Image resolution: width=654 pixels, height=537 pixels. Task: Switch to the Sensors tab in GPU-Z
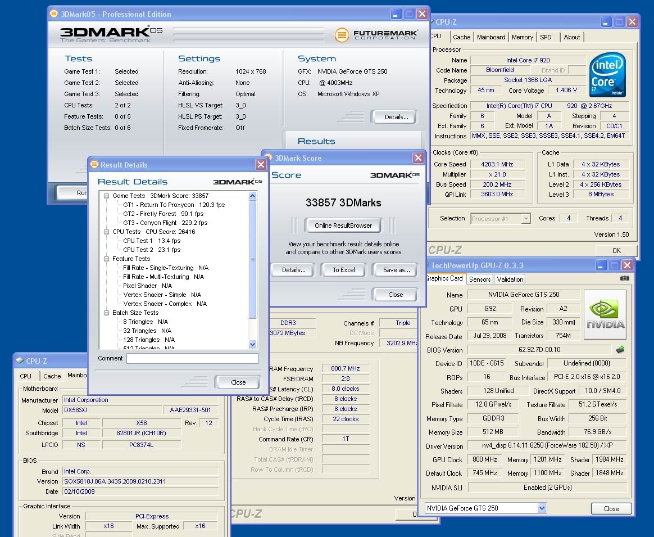tap(480, 279)
